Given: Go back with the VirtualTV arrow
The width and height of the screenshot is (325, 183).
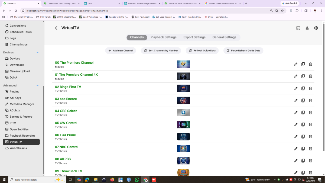Looking at the screenshot, I should click(56, 28).
